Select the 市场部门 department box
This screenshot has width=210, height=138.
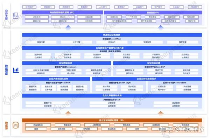[x=66, y=7]
